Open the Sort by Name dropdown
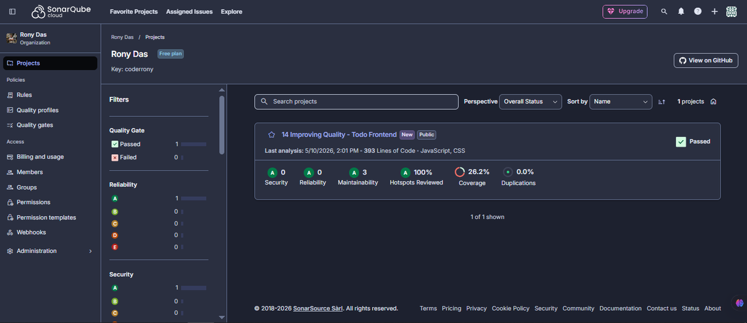Screen dimensions: 747x323 pos(621,102)
